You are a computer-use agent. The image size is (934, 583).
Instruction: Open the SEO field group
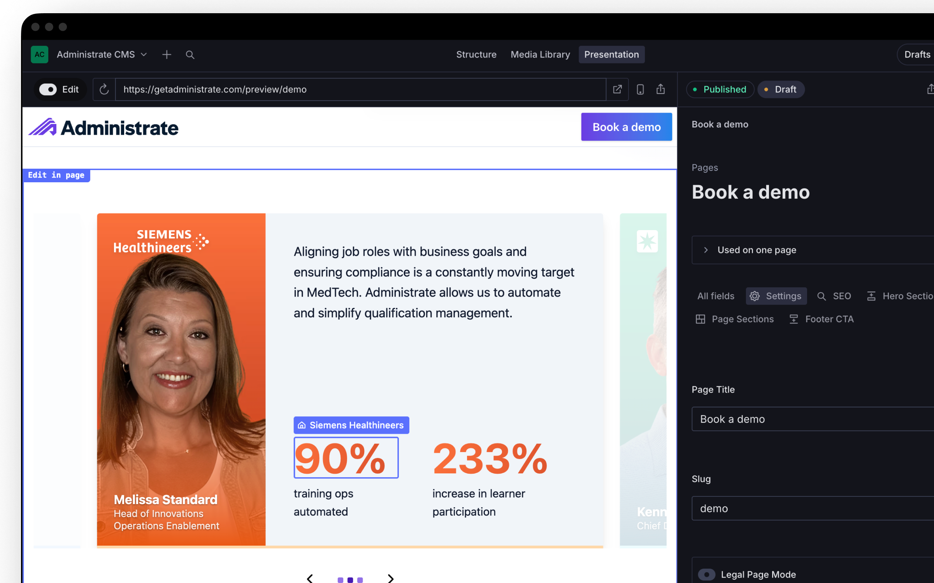[834, 296]
